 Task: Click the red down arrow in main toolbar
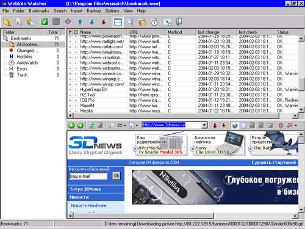point(104,22)
